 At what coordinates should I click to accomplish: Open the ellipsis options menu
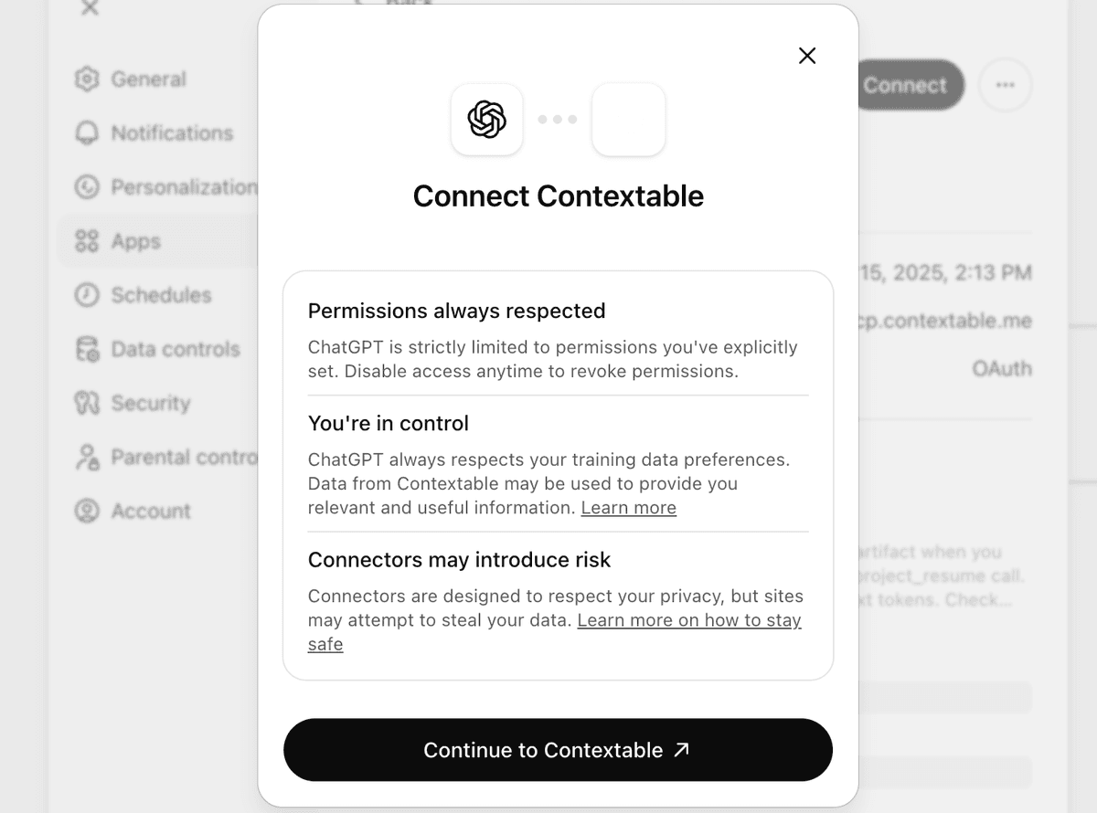coord(1005,85)
